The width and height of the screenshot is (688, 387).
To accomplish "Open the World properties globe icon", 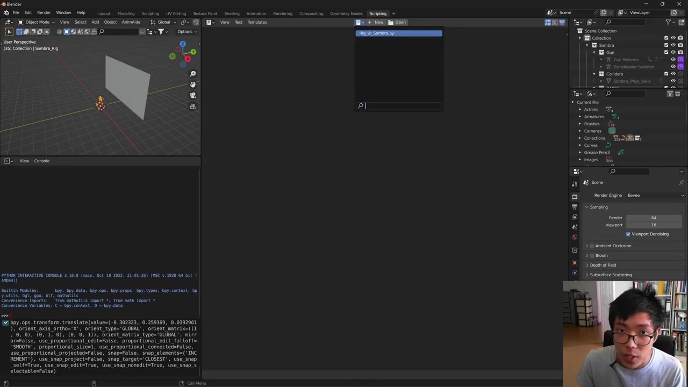I will (x=575, y=237).
